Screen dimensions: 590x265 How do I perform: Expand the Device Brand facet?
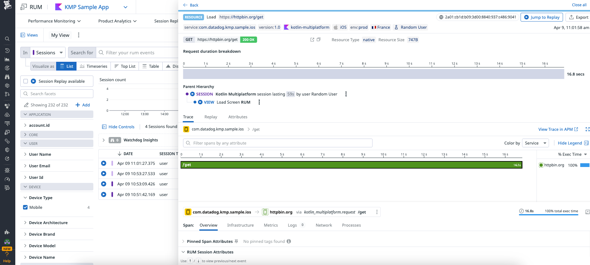(42, 234)
